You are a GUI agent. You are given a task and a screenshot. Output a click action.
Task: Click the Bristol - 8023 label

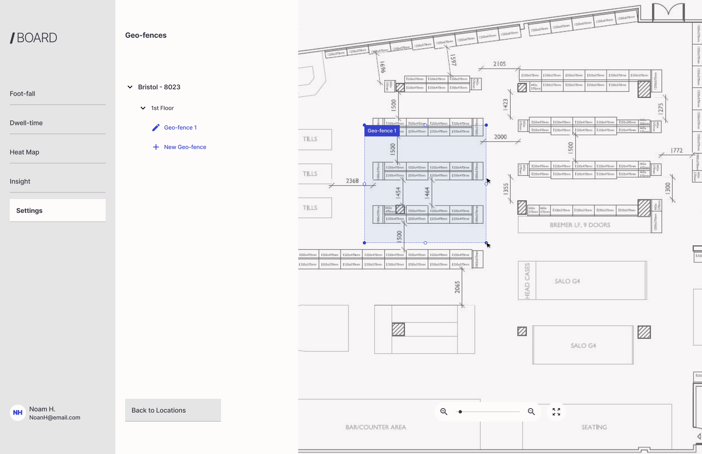tap(159, 87)
